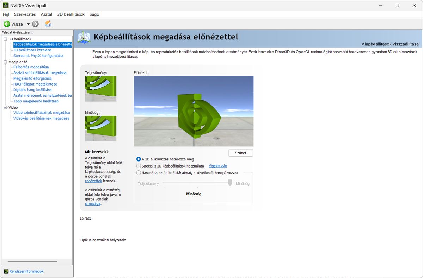Click the Szünet button
The height and width of the screenshot is (278, 423).
[241, 153]
